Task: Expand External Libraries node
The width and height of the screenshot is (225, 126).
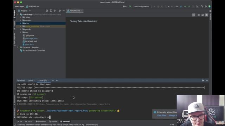Action: pyautogui.click(x=18, y=48)
